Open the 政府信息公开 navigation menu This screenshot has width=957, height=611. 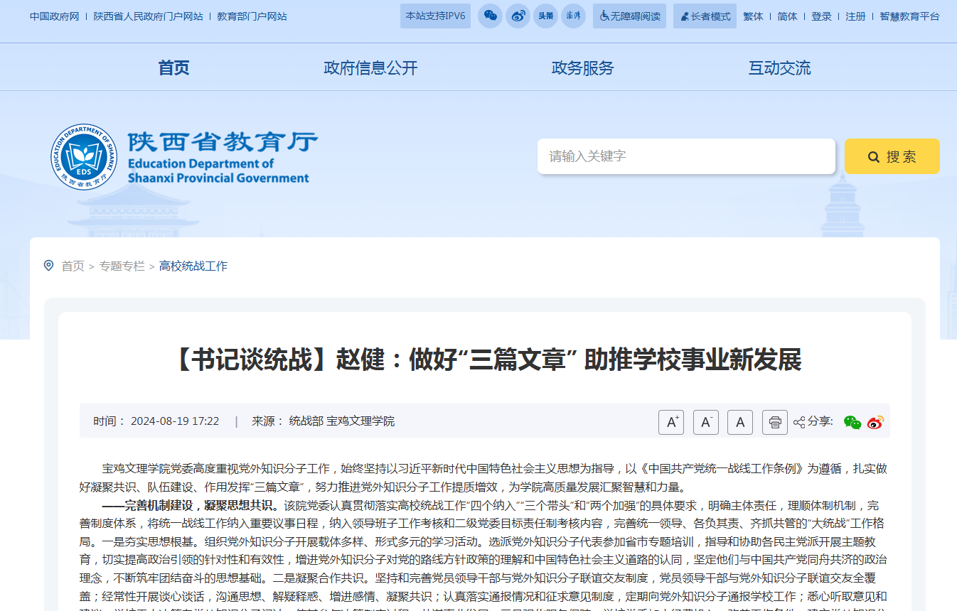(x=370, y=68)
